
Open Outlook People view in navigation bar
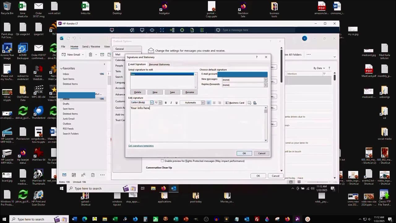pos(83,175)
